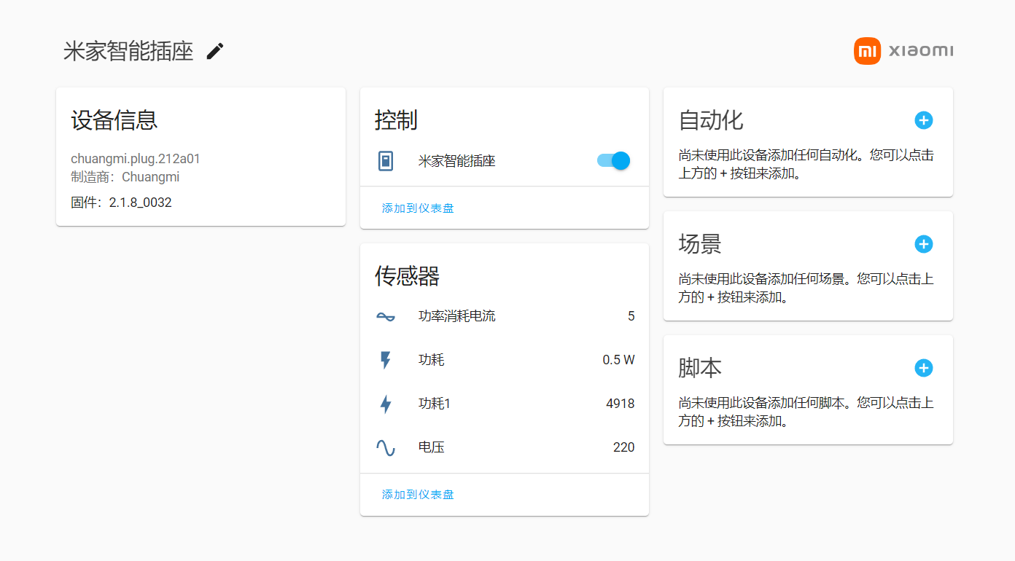Click the pencil edit icon beside 米家智能插座 title

coord(215,51)
